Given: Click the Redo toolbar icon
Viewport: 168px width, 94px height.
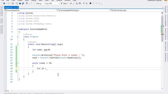Looking at the screenshot, I should pos(31,3).
